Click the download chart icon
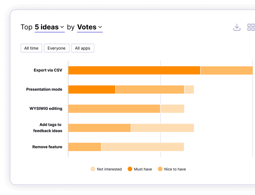255x195 pixels. click(237, 27)
